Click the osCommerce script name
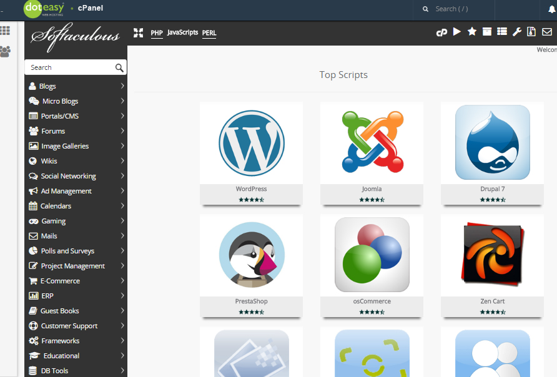The width and height of the screenshot is (557, 377). 372,301
